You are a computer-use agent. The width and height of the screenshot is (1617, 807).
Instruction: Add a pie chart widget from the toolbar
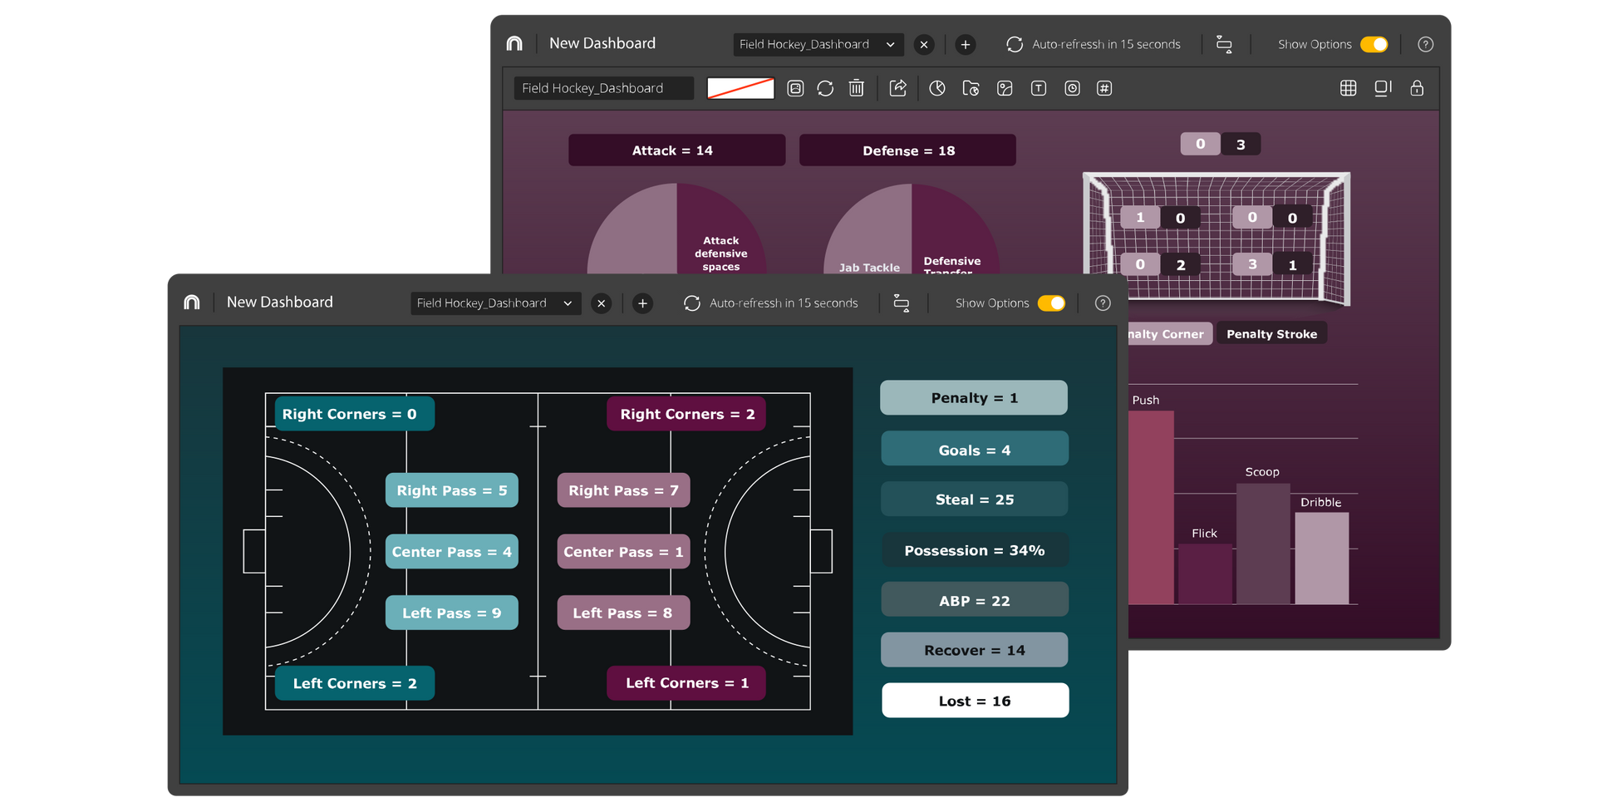[936, 88]
